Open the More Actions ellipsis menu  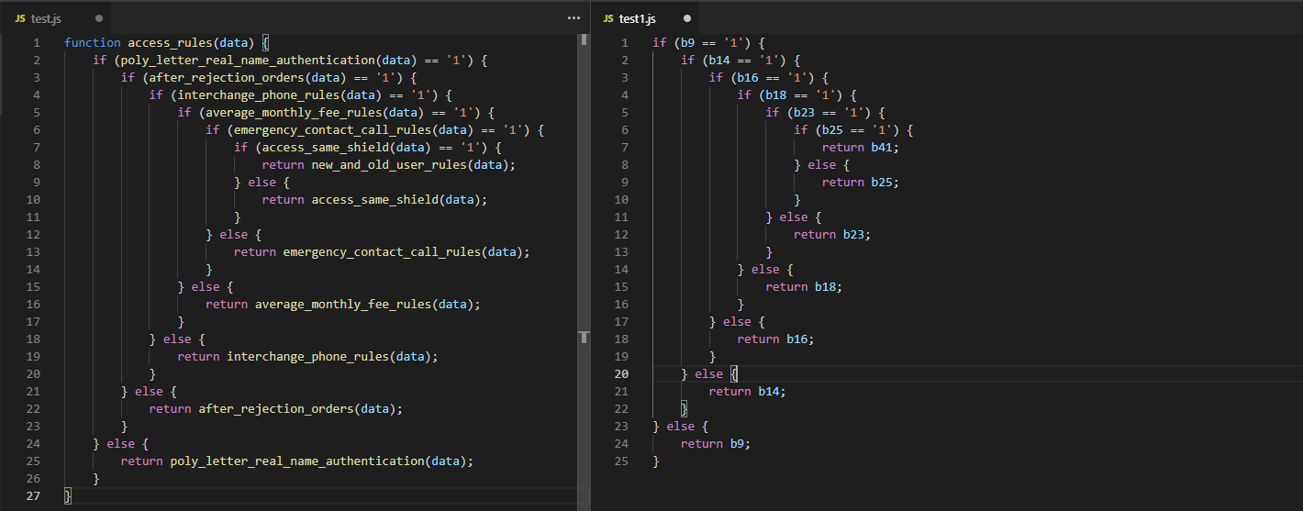pyautogui.click(x=574, y=17)
